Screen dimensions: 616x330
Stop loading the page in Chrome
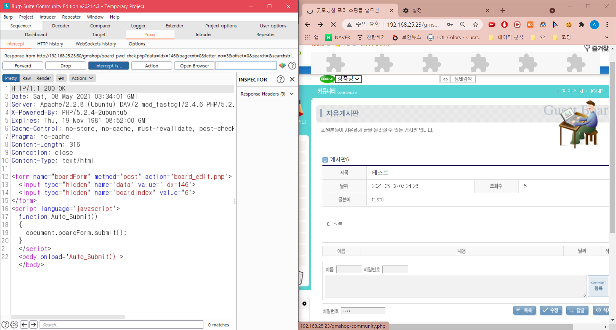[333, 24]
